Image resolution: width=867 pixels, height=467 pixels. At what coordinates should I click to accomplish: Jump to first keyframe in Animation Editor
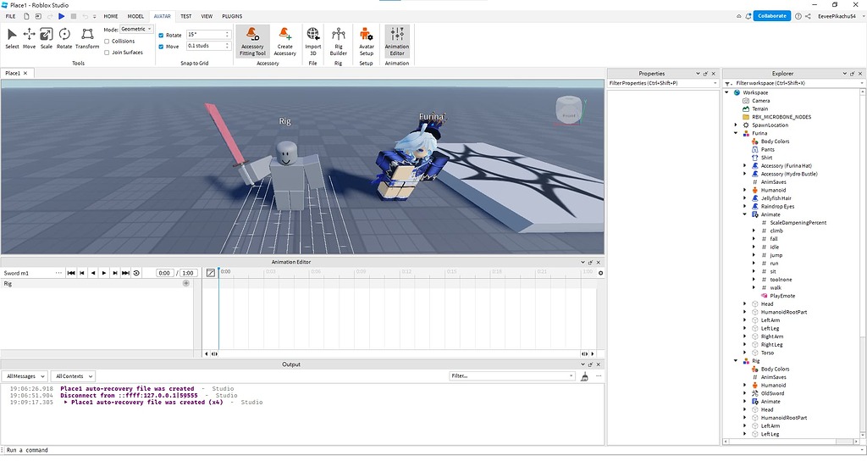(71, 273)
